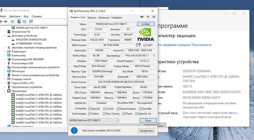Click the Update Now button
254x140 pixels.
[x=146, y=131]
